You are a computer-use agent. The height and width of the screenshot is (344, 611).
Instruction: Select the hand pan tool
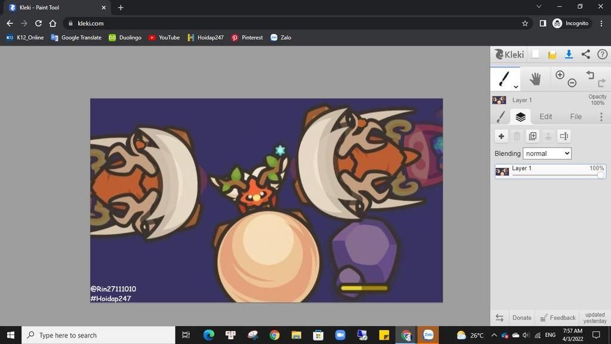point(535,79)
